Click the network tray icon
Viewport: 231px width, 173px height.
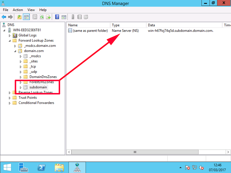pyautogui.click(x=195, y=168)
